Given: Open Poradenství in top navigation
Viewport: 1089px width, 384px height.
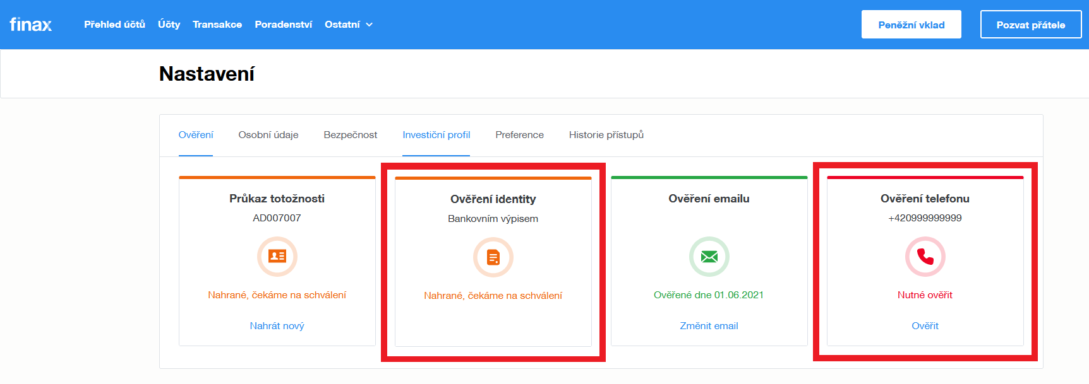Looking at the screenshot, I should [283, 25].
